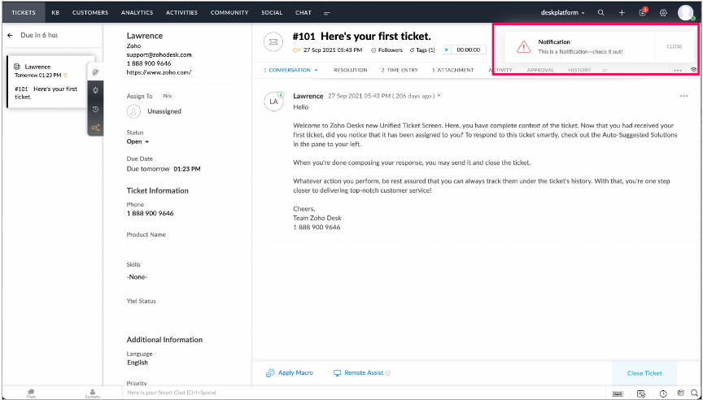Open the Tickets module tab
Image resolution: width=703 pixels, height=400 pixels.
24,12
